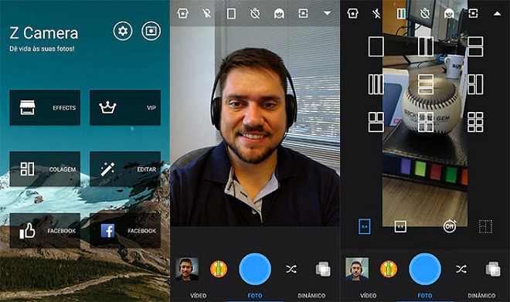Open the VIP crown tile
Viewport: 510px width, 302px height.
point(125,107)
